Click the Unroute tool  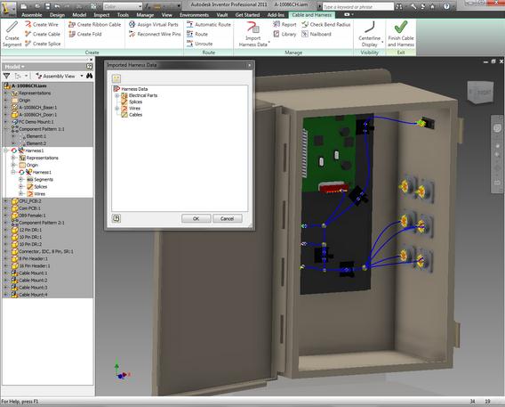pos(199,44)
